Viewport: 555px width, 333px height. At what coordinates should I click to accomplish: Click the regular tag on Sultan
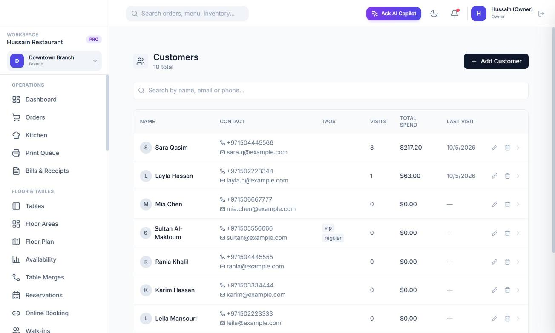coord(333,238)
